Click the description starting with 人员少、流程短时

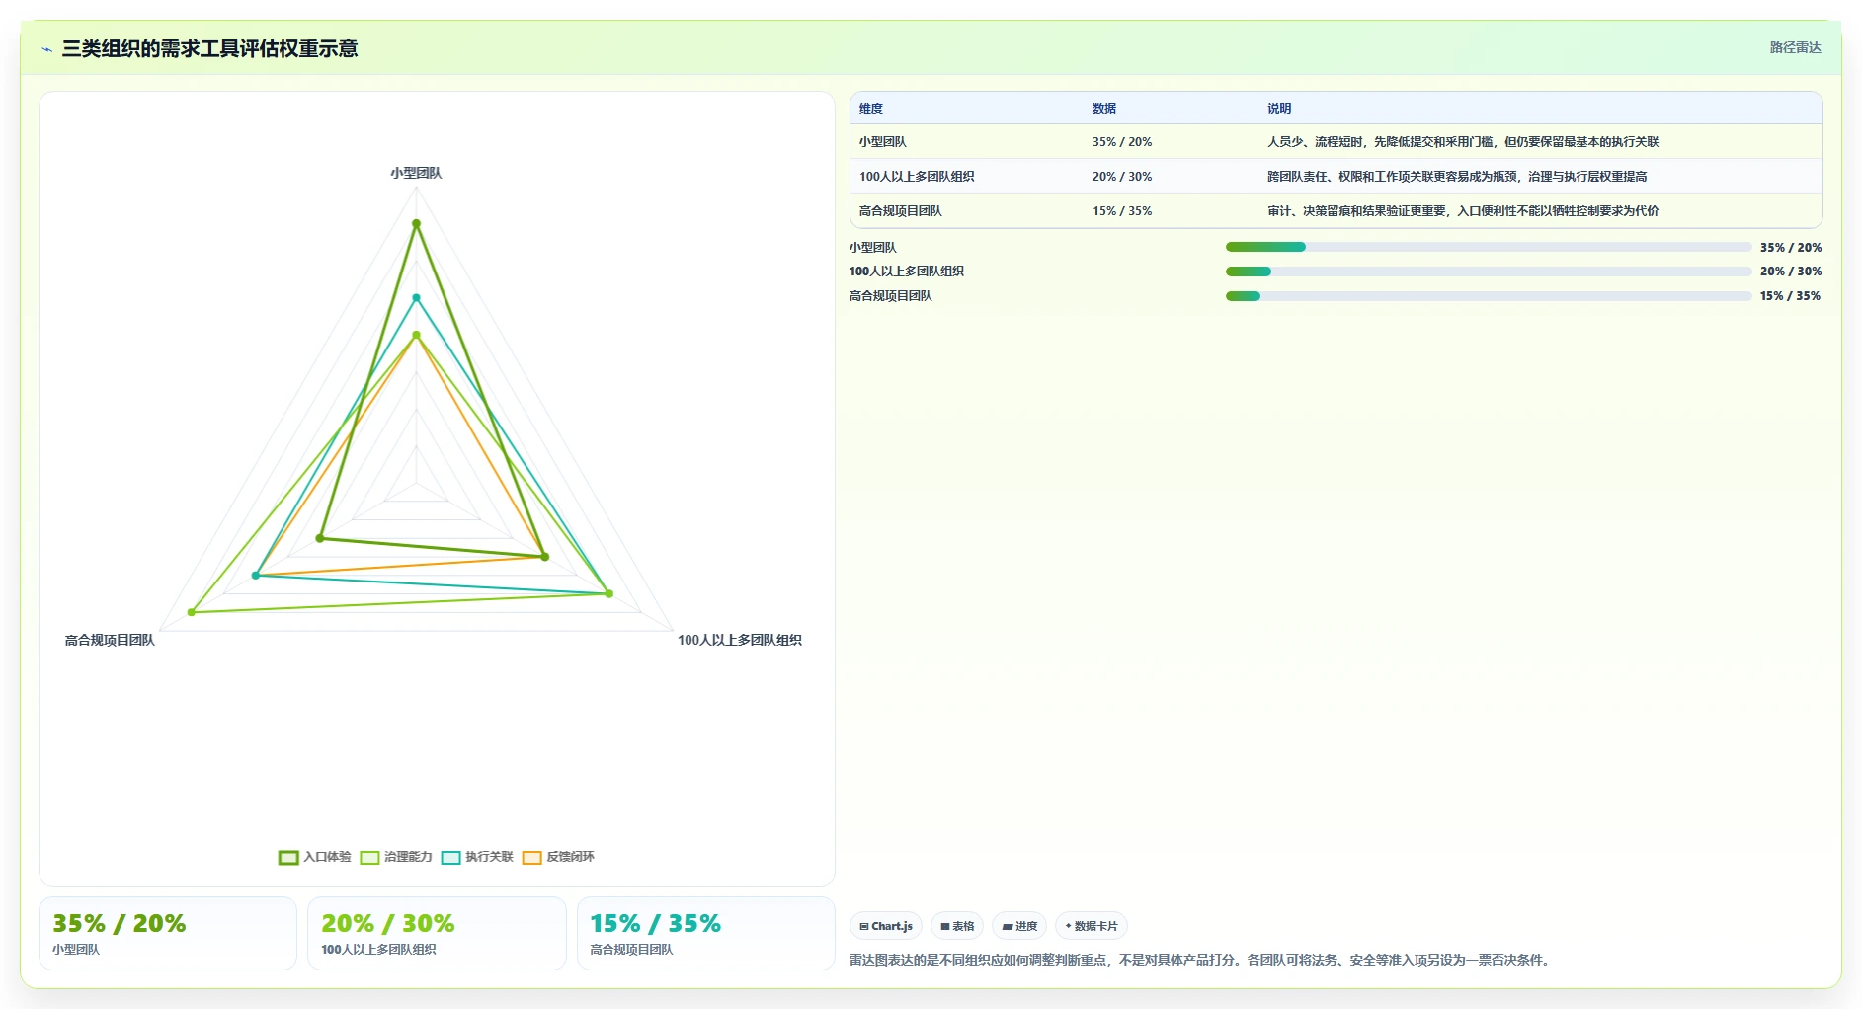[1463, 142]
